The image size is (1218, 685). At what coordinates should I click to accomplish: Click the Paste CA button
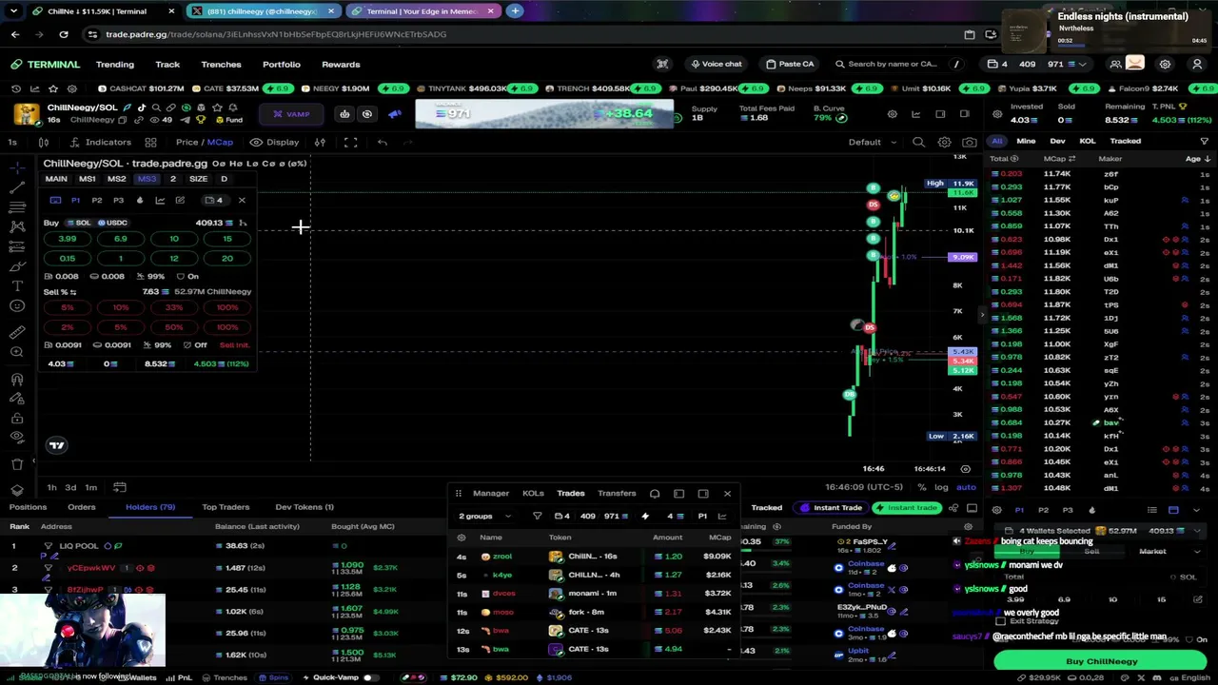coord(790,64)
